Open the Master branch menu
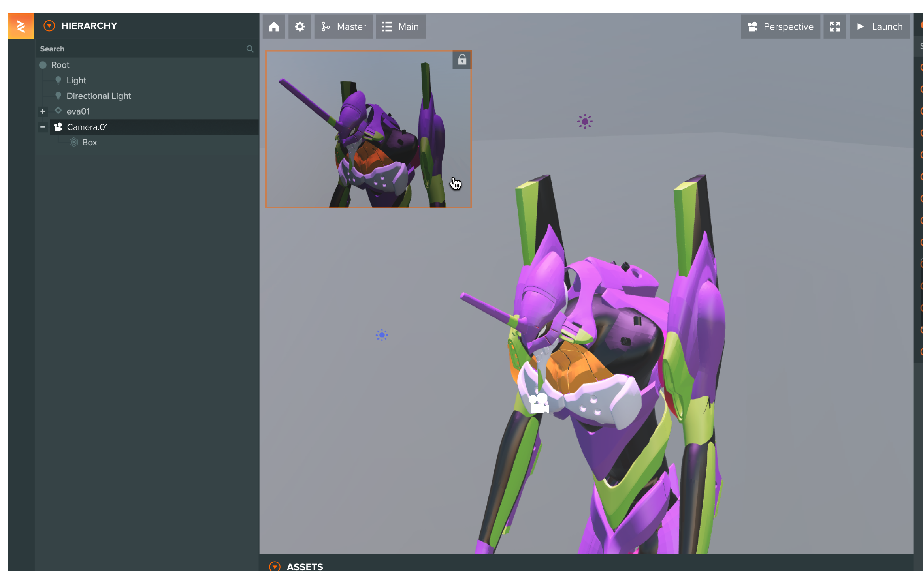This screenshot has width=923, height=571. tap(343, 26)
